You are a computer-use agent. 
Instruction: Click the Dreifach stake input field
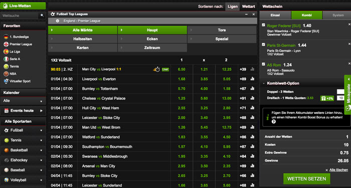[x=340, y=98]
